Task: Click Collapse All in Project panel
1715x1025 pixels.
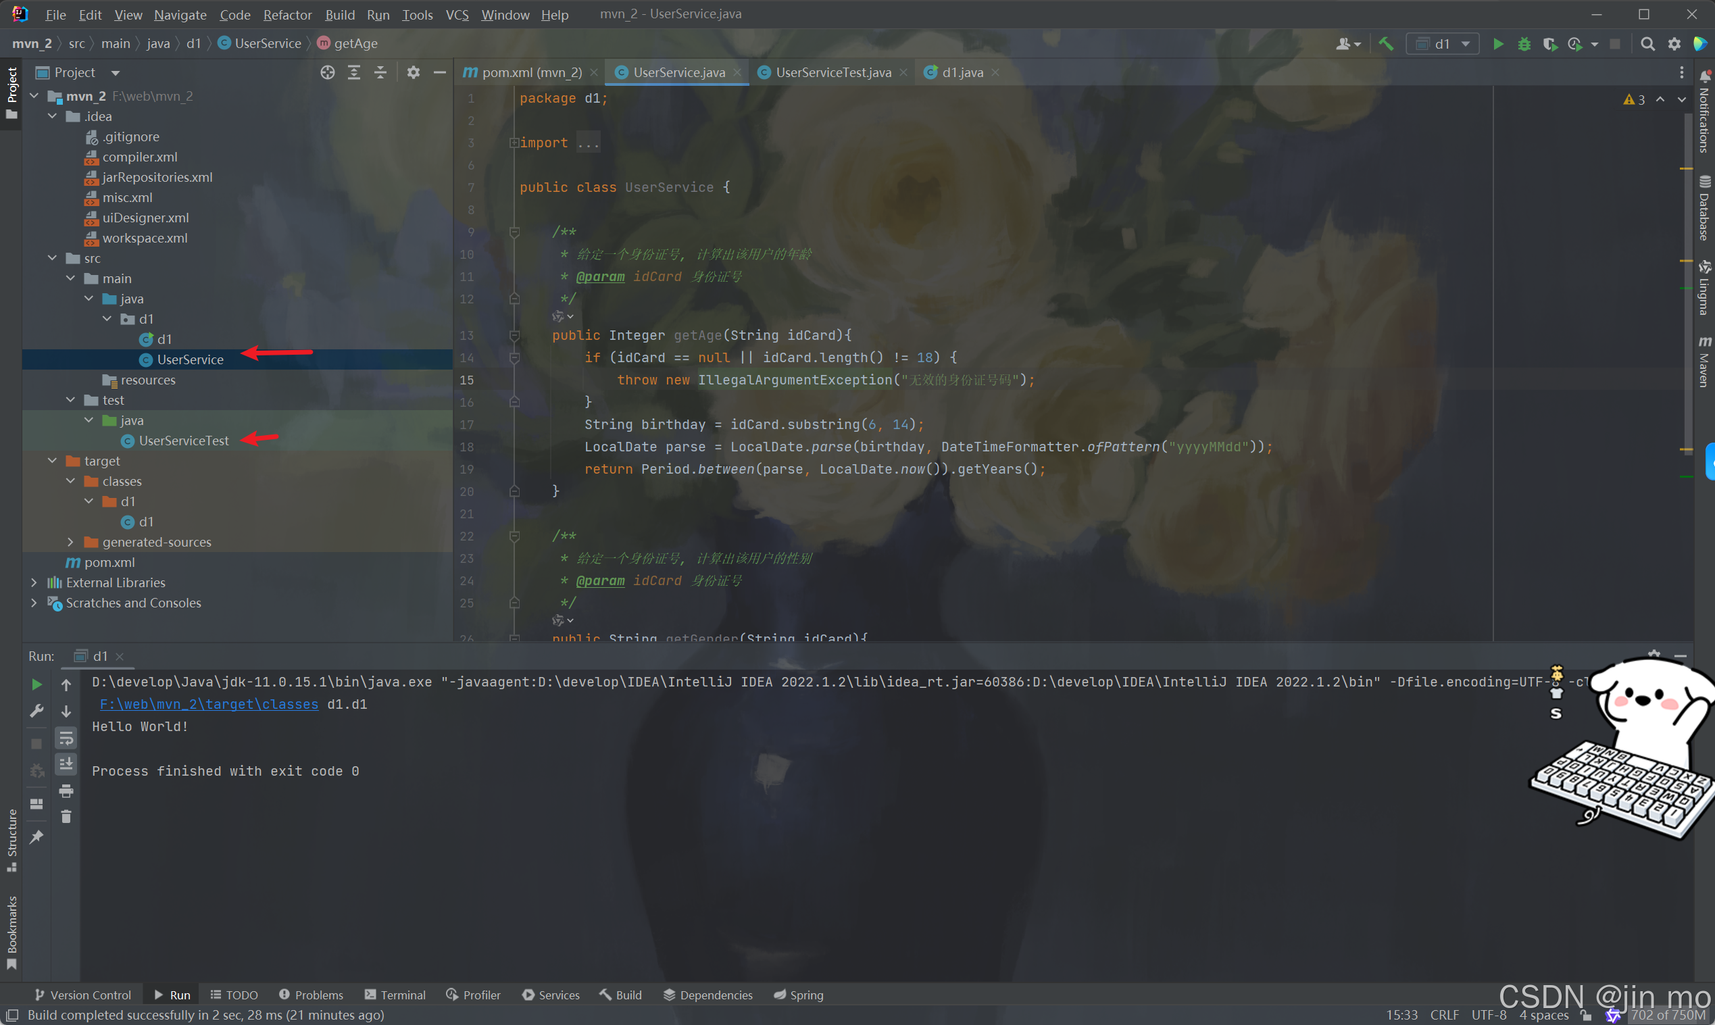Action: coord(380,72)
